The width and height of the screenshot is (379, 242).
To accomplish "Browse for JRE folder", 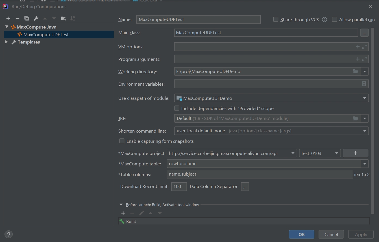I will click(356, 118).
